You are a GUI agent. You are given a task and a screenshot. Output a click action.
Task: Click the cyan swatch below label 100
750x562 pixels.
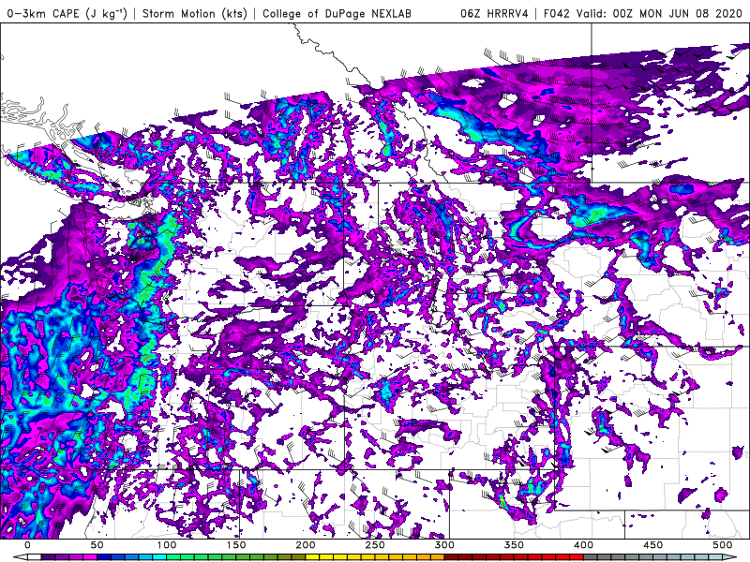159,557
